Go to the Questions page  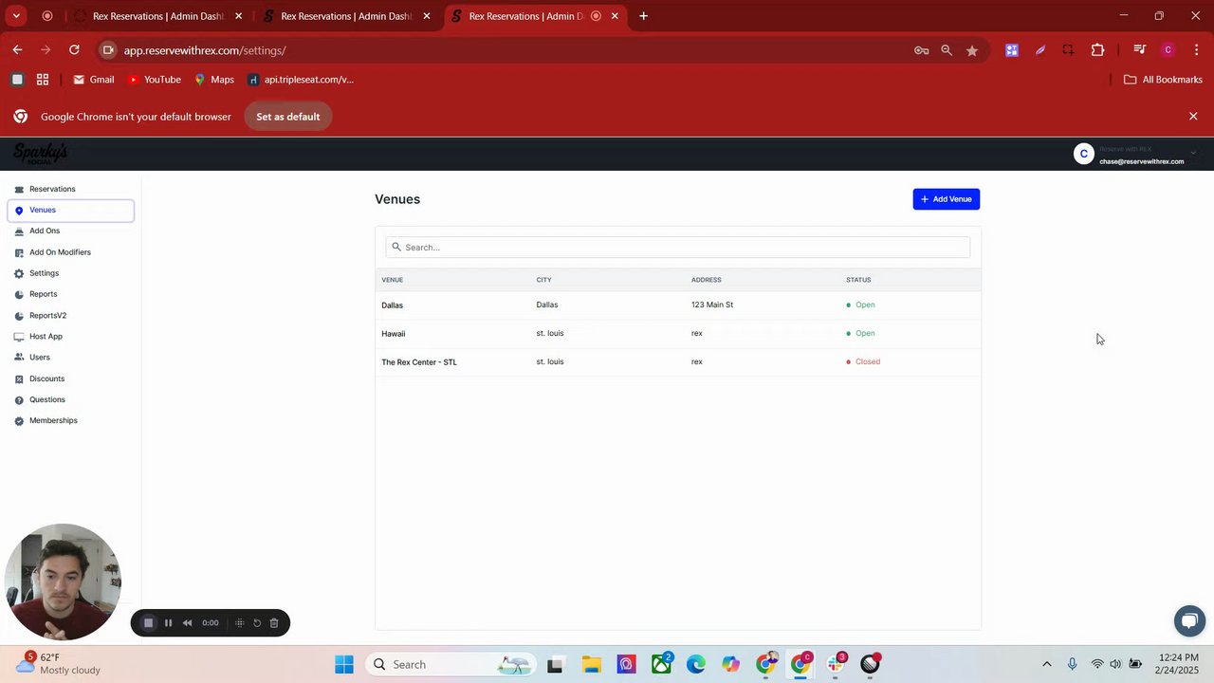pyautogui.click(x=47, y=399)
